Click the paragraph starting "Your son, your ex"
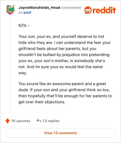Screen dimensions: 121x143 tap(65, 55)
